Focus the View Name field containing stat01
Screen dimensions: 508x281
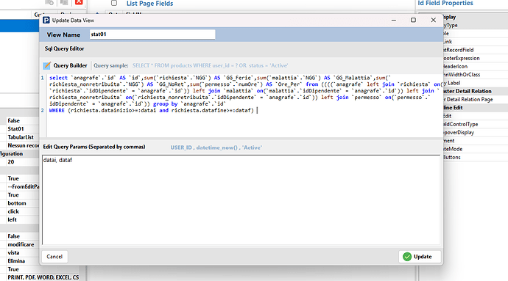click(x=152, y=34)
